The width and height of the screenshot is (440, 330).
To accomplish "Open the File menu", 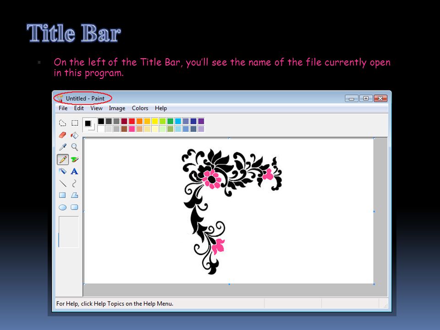I will [63, 108].
